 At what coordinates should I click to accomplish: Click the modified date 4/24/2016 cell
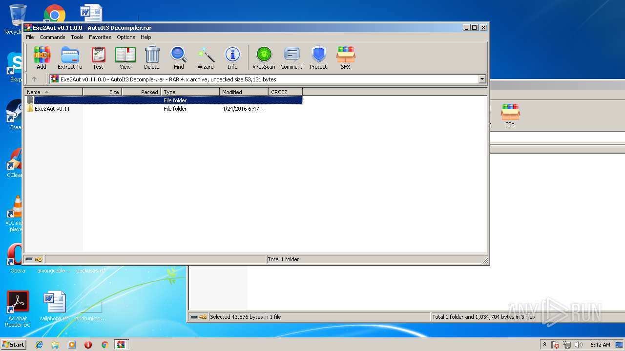243,109
